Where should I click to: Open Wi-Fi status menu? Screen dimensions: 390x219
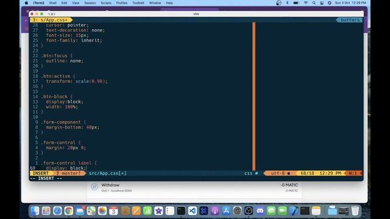tap(306, 3)
